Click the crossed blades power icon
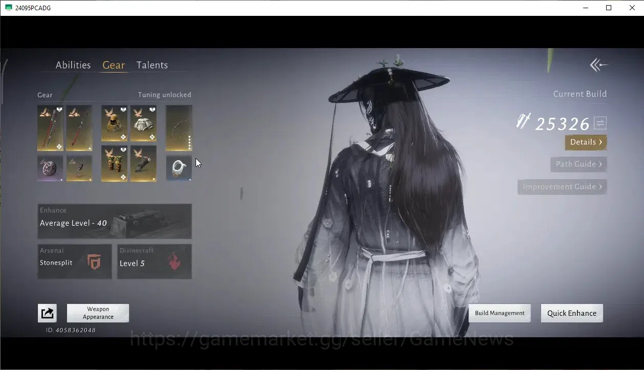Screen dimensions: 644x370 coord(523,121)
